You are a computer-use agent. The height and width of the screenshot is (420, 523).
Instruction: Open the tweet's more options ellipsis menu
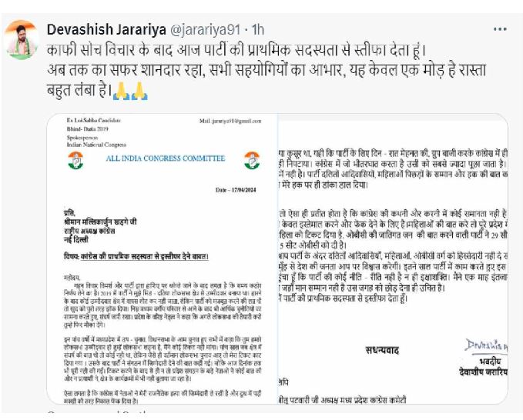(500, 29)
